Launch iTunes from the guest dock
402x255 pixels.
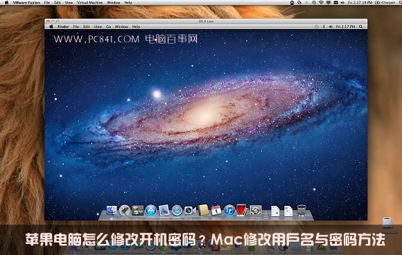click(229, 211)
